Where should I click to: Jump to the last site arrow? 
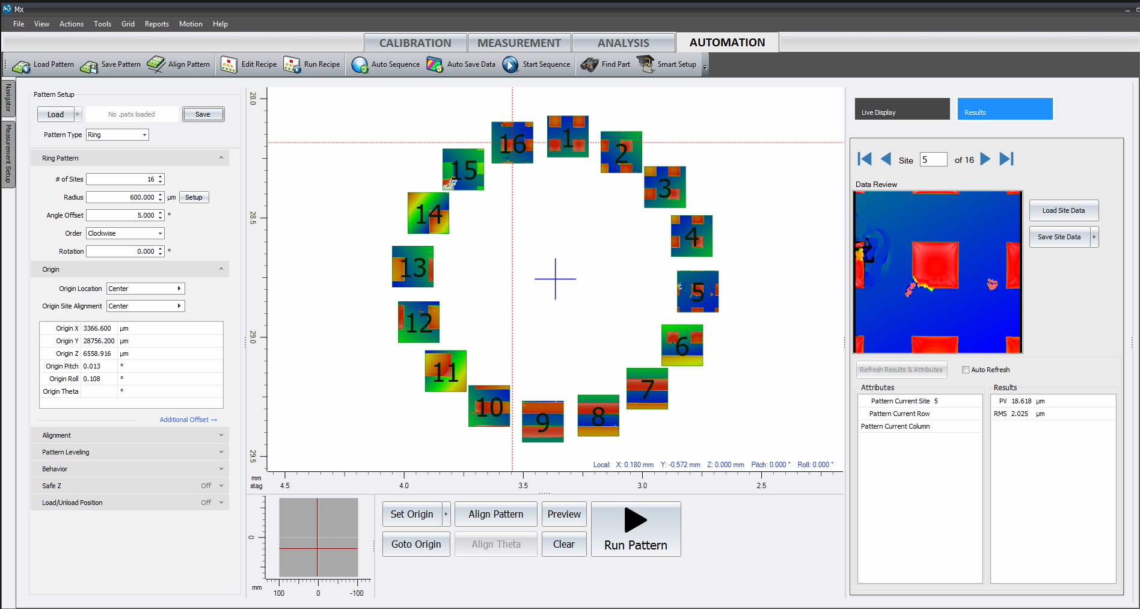click(1007, 159)
